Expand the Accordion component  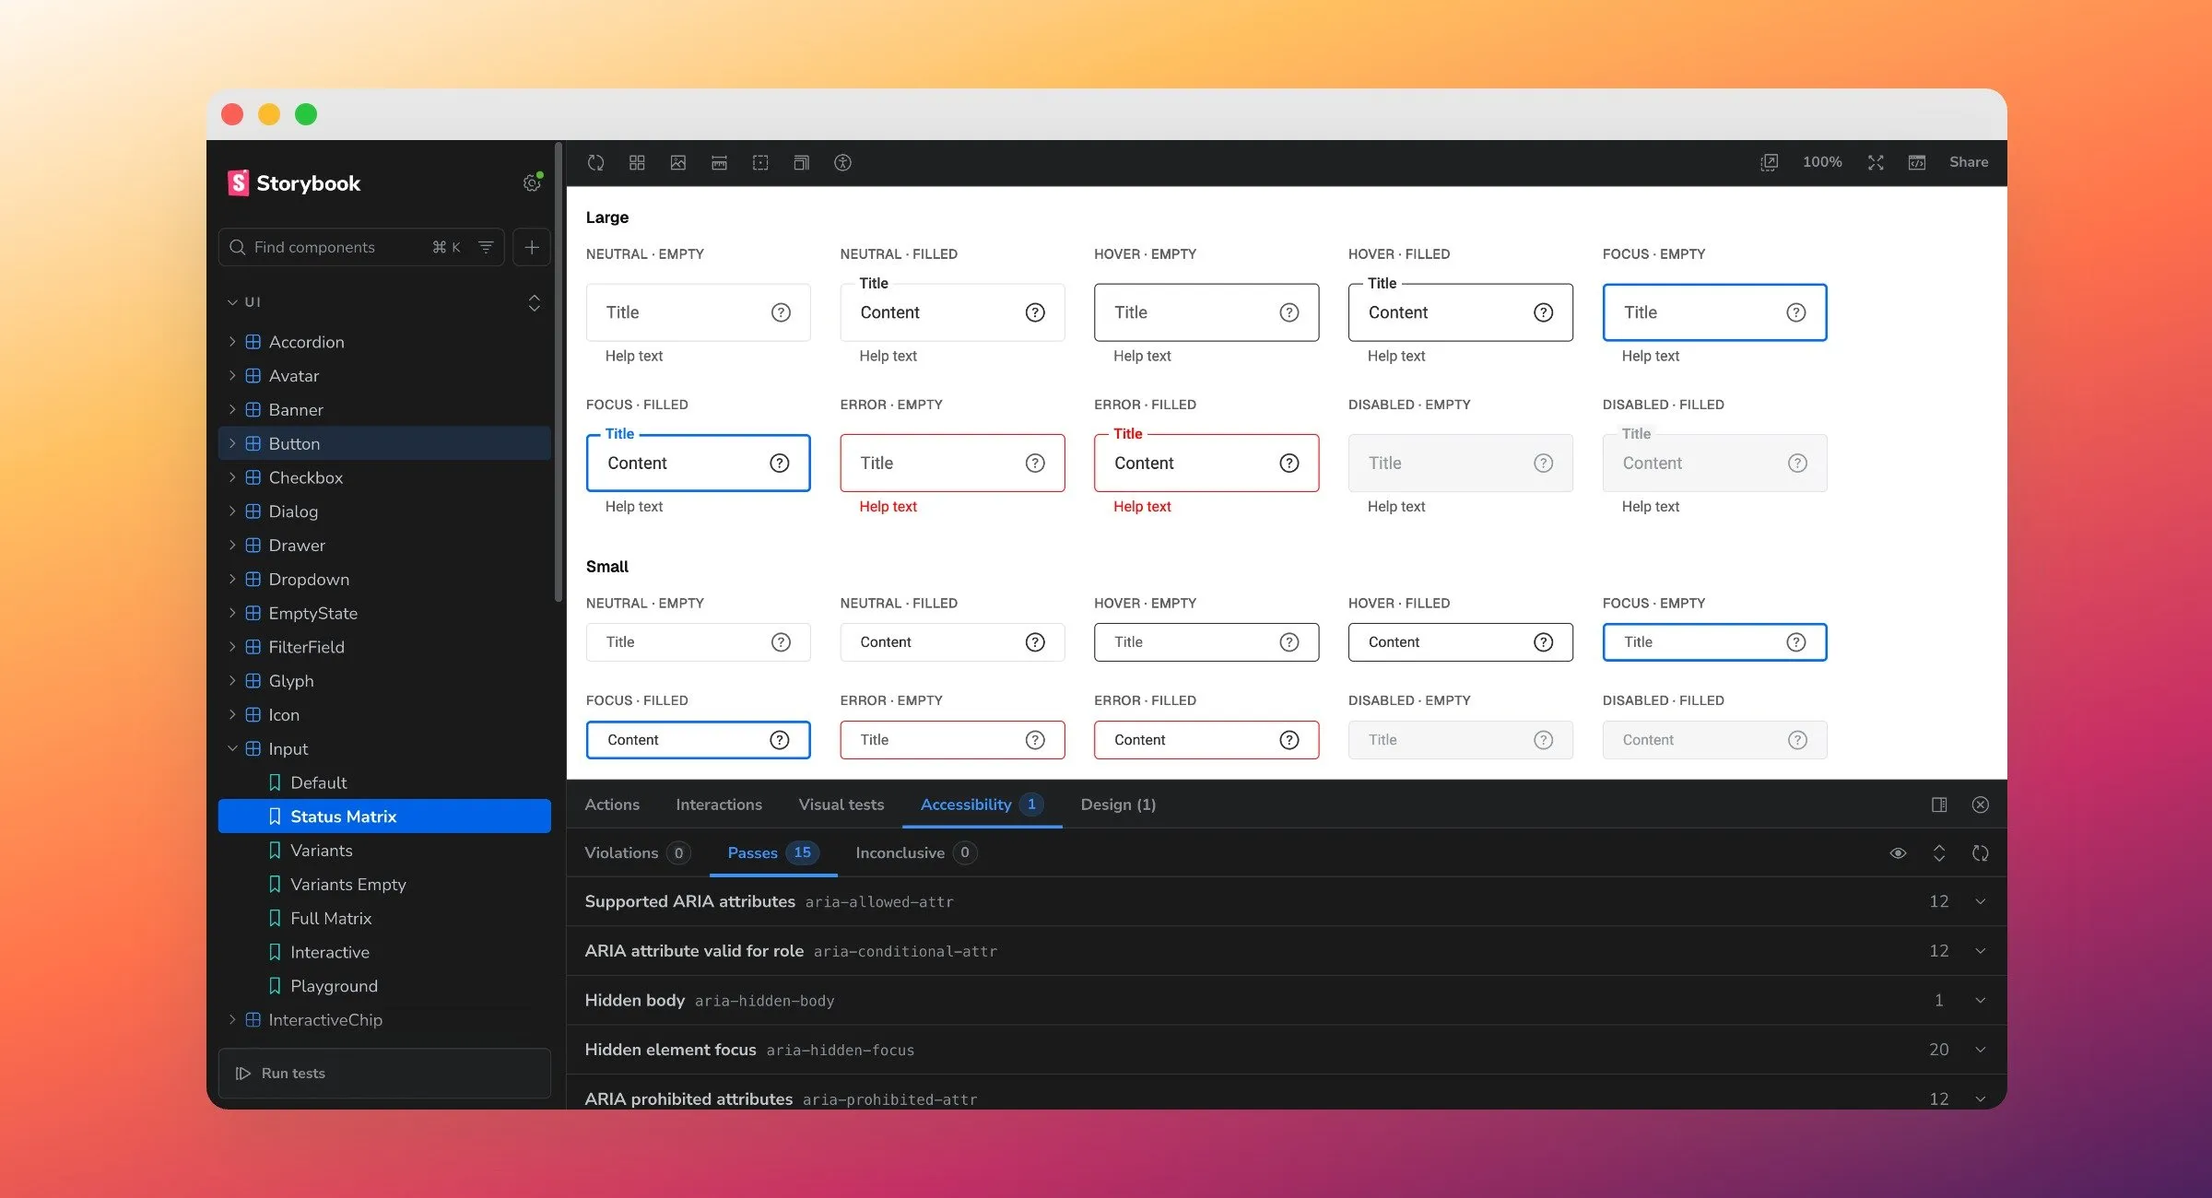click(383, 342)
